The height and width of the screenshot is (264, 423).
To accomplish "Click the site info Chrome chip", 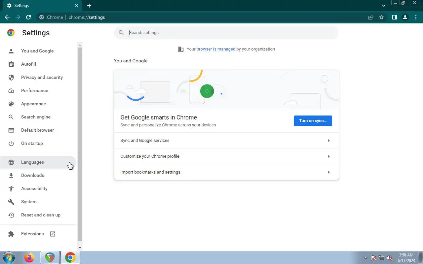I will 51,17.
